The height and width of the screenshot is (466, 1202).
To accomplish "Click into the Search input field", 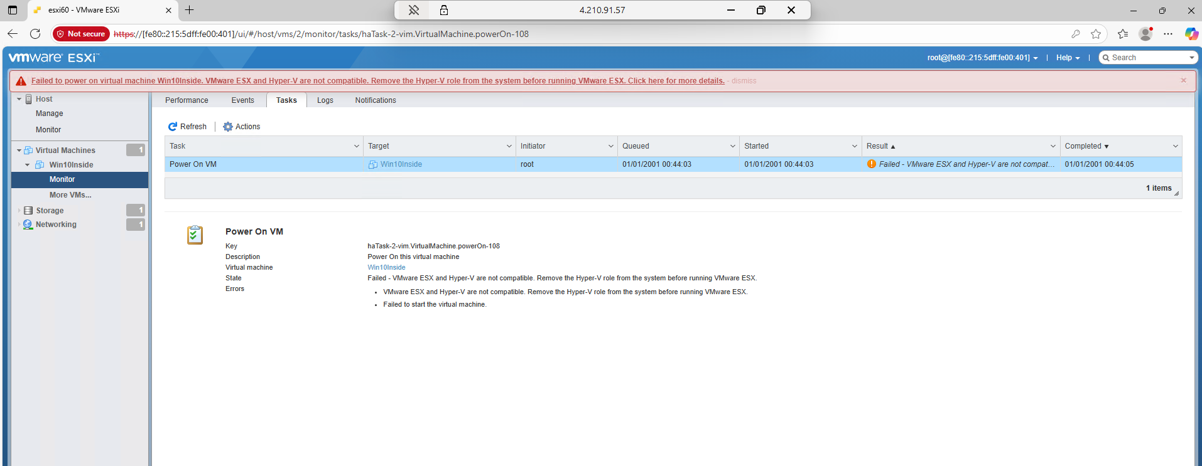I will pos(1148,58).
